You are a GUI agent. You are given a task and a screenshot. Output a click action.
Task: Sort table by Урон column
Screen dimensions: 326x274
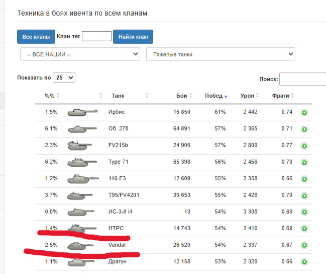(250, 96)
